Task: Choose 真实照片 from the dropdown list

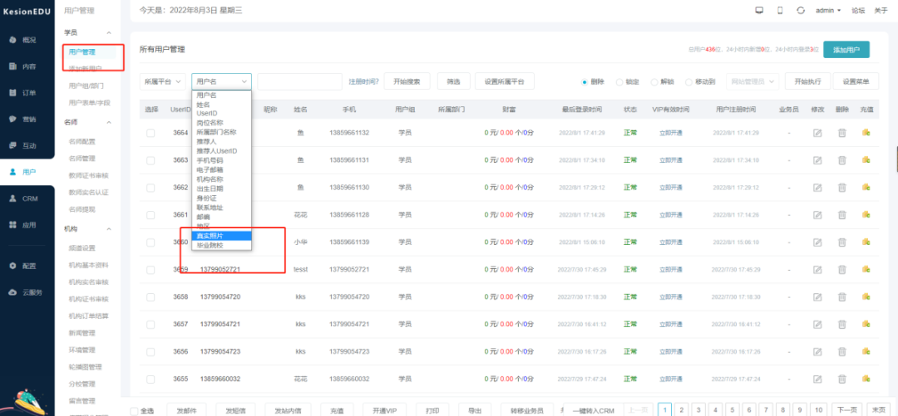Action: [x=209, y=236]
